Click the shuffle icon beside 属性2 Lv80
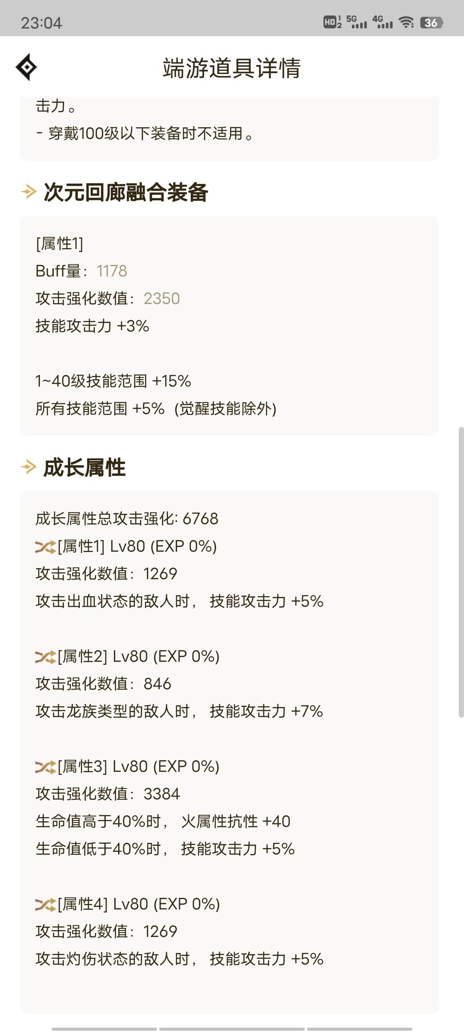464x1032 pixels. pyautogui.click(x=46, y=657)
